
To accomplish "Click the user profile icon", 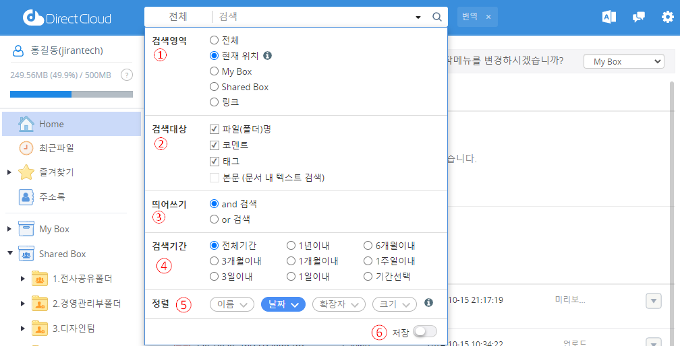I will (18, 50).
